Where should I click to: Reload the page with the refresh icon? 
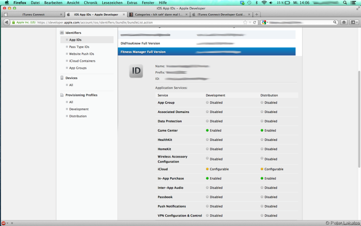click(x=255, y=22)
